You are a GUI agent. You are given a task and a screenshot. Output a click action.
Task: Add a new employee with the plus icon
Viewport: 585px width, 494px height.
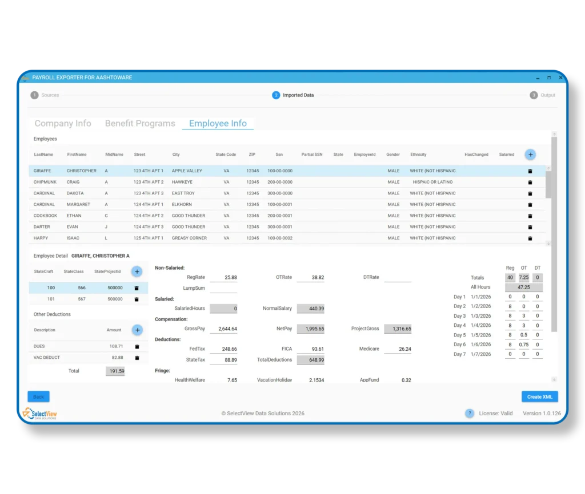pos(530,154)
